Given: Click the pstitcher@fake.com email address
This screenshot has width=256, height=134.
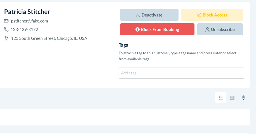Looking at the screenshot, I should click(x=30, y=21).
